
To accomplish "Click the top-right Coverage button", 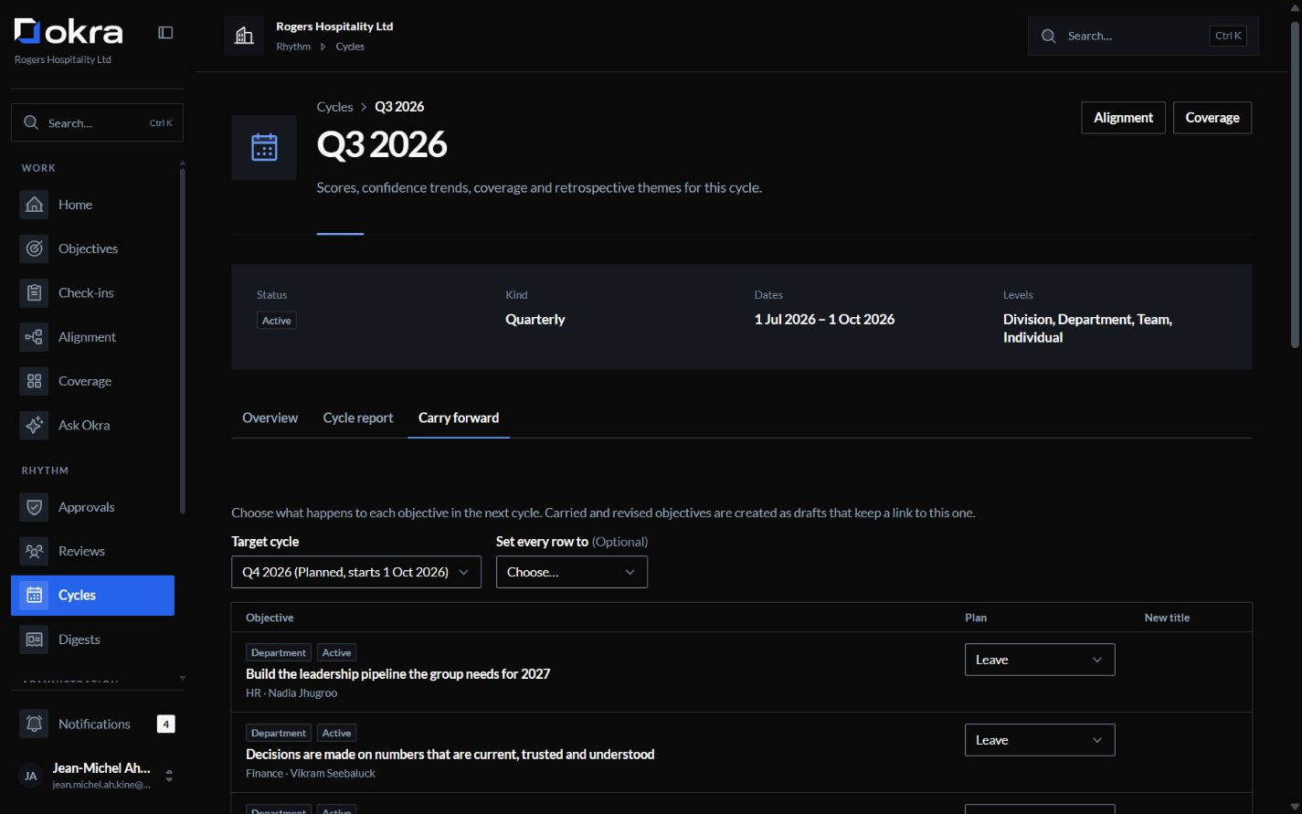I will coord(1212,118).
